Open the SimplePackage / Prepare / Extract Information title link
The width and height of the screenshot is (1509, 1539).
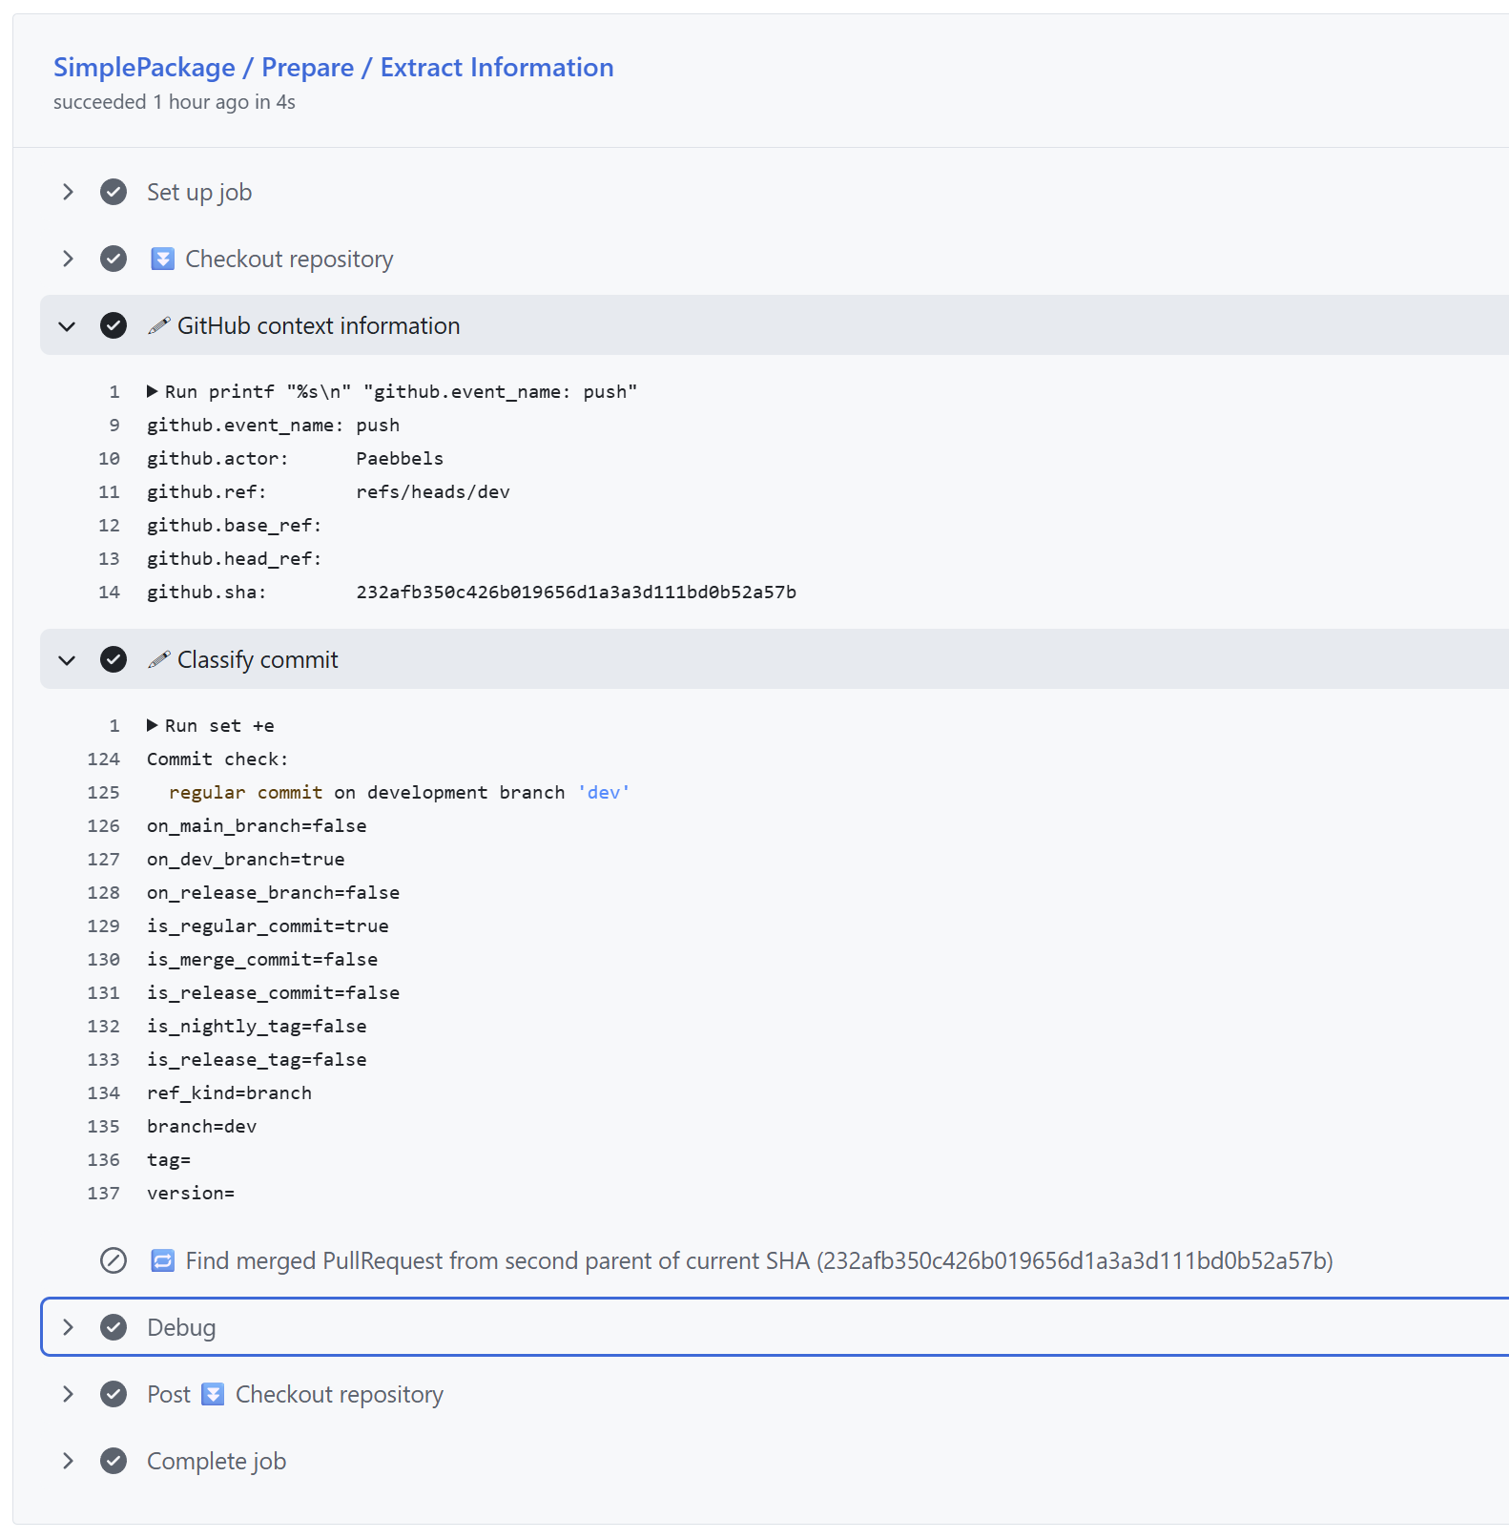click(x=333, y=67)
